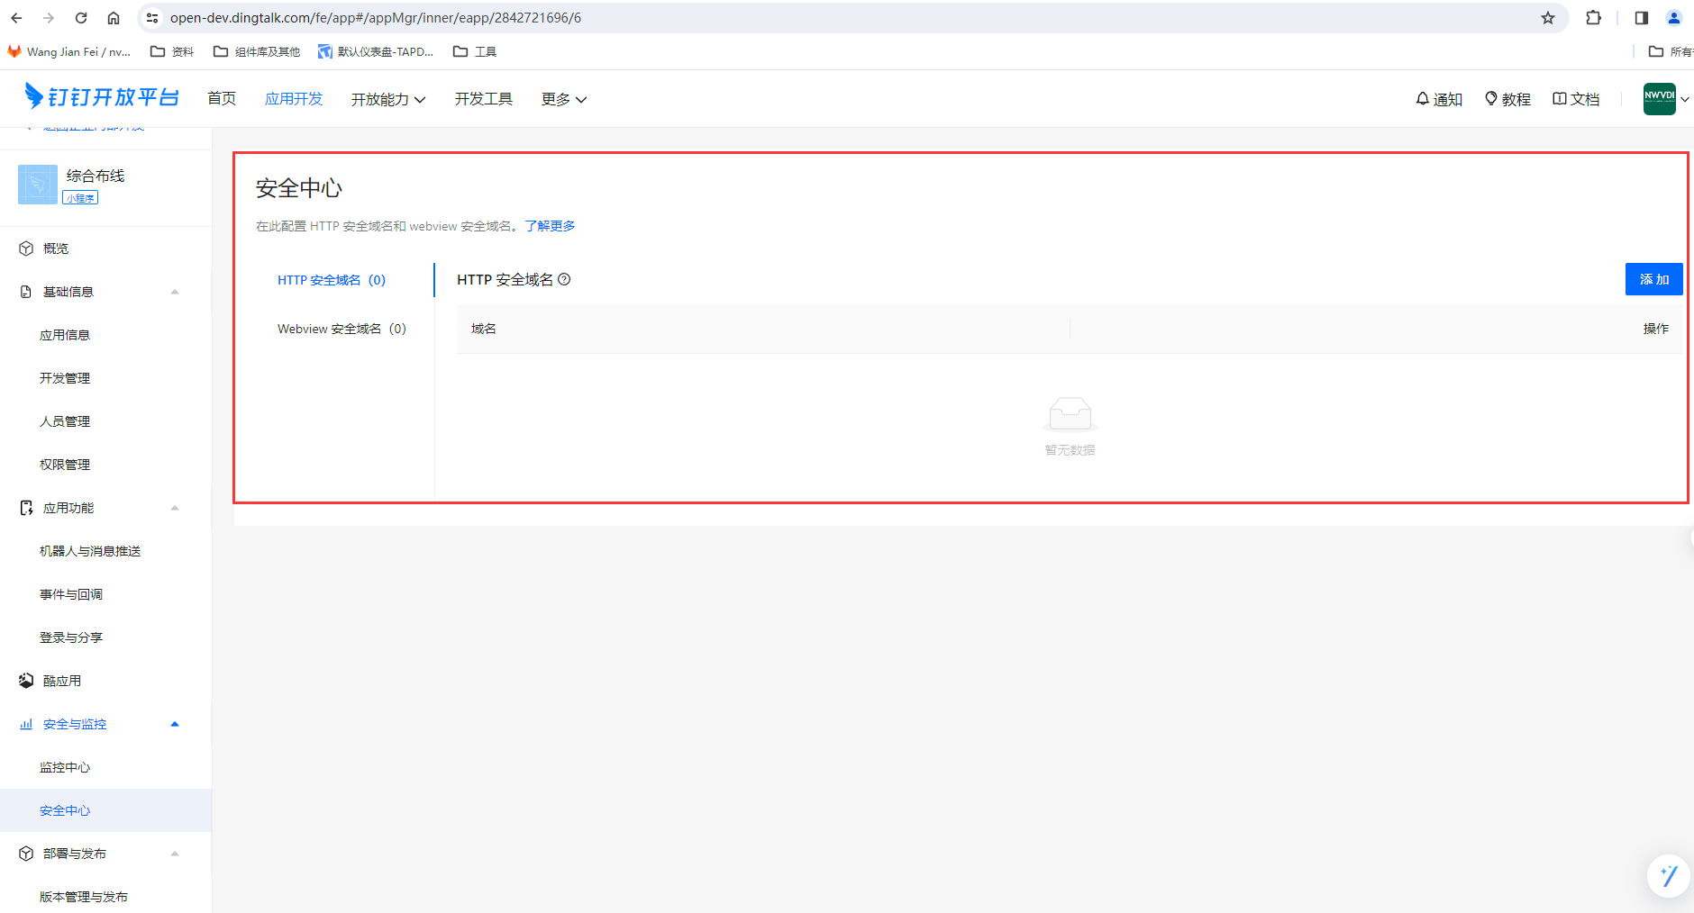
Task: Collapse the 部署与发布 section
Action: pyautogui.click(x=175, y=854)
